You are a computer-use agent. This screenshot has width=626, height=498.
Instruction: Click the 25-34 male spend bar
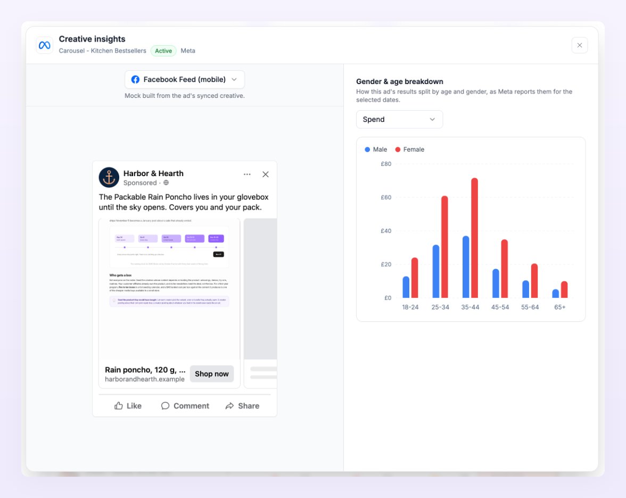436,271
